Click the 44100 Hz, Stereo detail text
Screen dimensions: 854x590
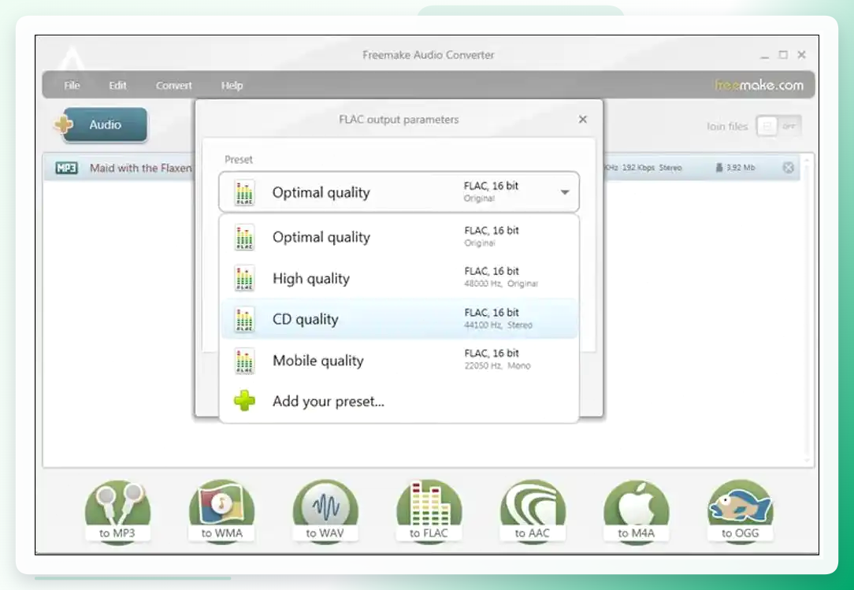pyautogui.click(x=498, y=325)
